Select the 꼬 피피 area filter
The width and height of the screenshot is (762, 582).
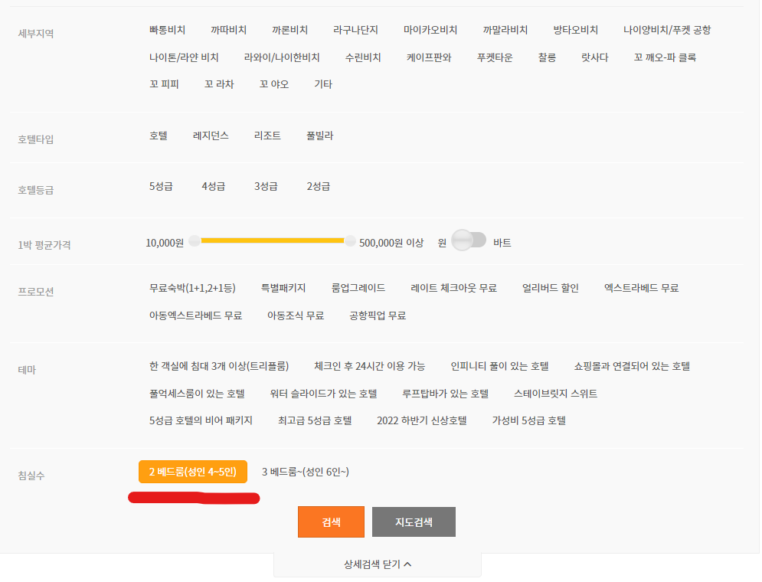point(164,84)
